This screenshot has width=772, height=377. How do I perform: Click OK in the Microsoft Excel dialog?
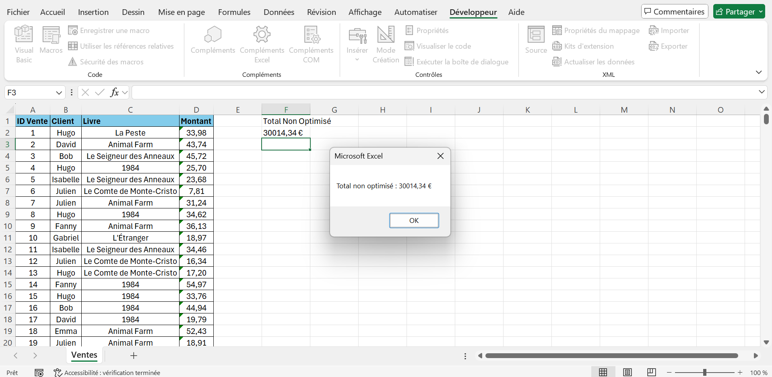coord(414,220)
